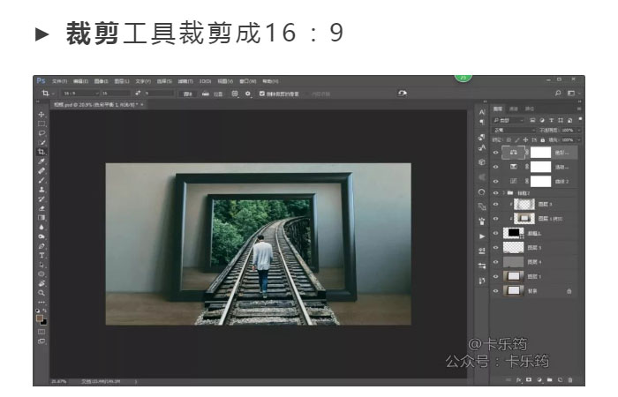Open the fill 100% dropdown arrow
618x397 pixels.
[x=579, y=139]
